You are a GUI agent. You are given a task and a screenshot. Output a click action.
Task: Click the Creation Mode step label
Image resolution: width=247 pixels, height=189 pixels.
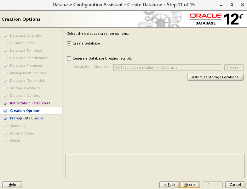click(22, 43)
